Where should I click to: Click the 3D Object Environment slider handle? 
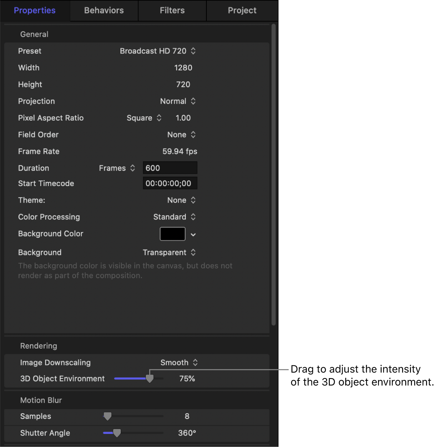150,379
